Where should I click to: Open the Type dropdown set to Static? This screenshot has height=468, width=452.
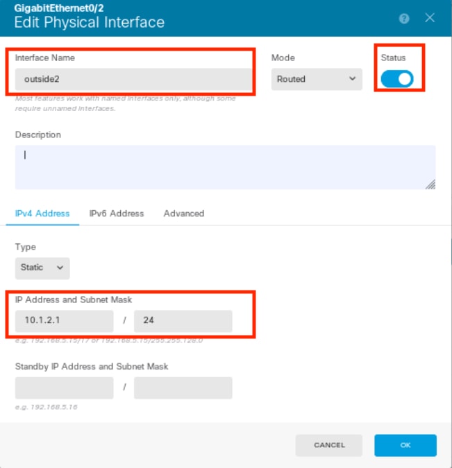pyautogui.click(x=42, y=268)
